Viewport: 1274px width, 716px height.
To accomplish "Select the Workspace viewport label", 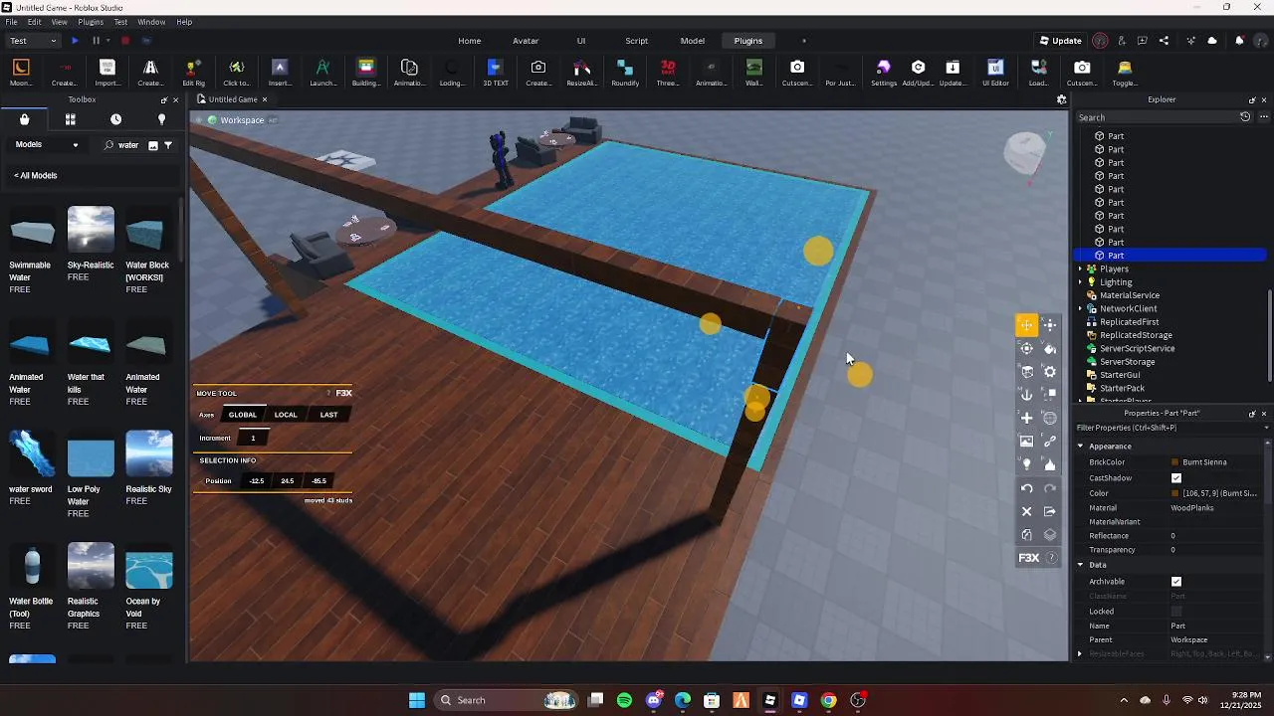I will (242, 120).
